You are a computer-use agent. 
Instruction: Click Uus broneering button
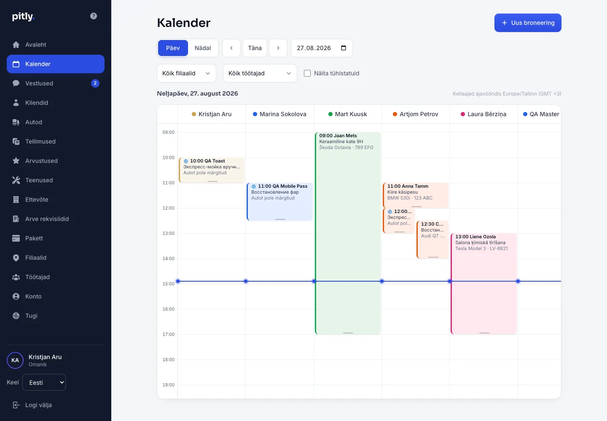[528, 23]
